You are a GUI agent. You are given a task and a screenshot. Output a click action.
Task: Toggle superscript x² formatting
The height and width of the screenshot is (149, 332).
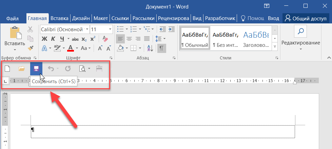[x=93, y=39]
